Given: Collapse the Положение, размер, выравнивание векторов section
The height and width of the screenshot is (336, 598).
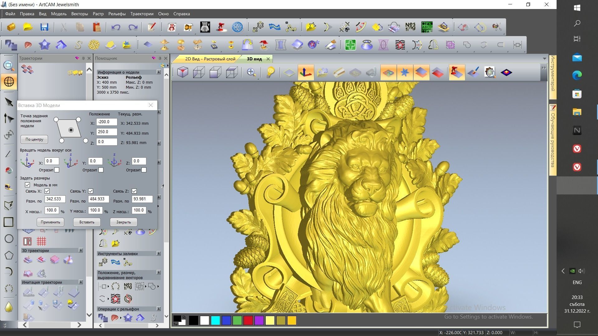Looking at the screenshot, I should click(x=159, y=272).
